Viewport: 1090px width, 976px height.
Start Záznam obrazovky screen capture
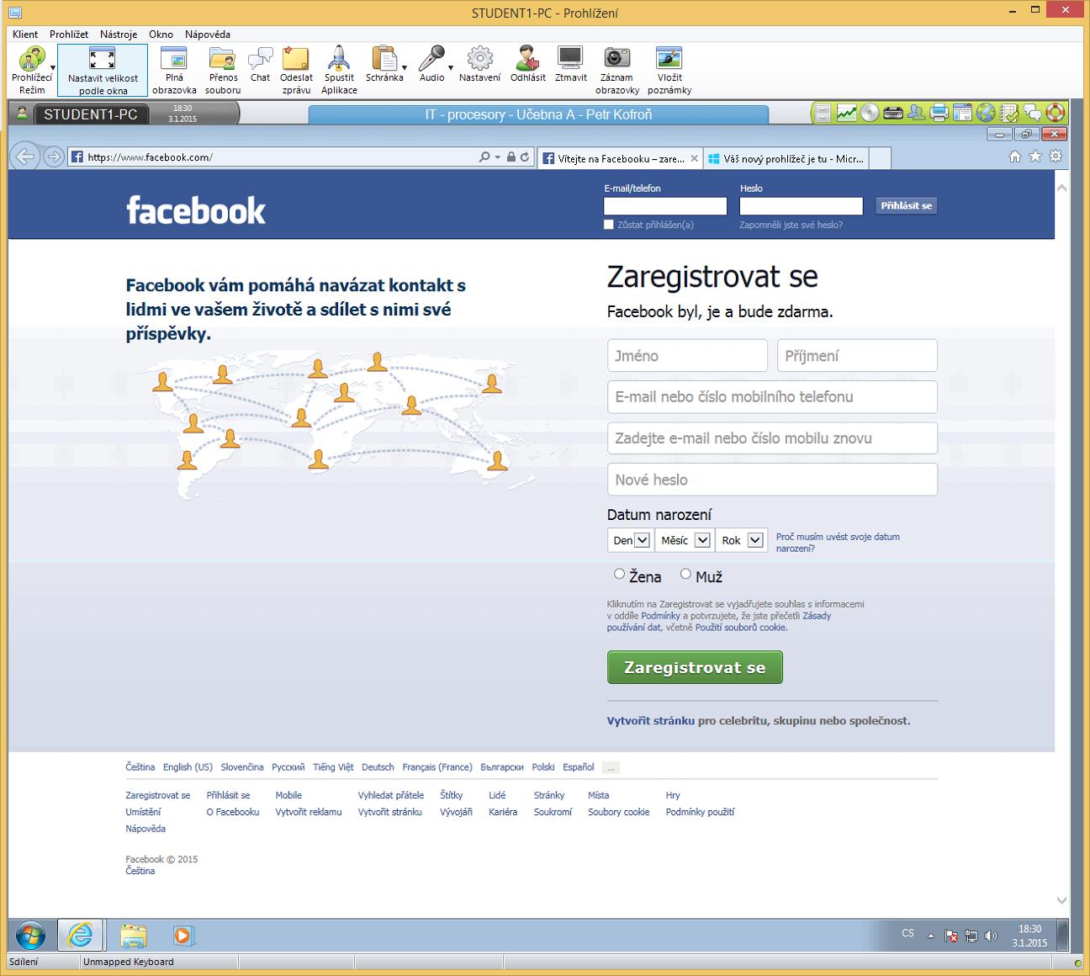[617, 70]
